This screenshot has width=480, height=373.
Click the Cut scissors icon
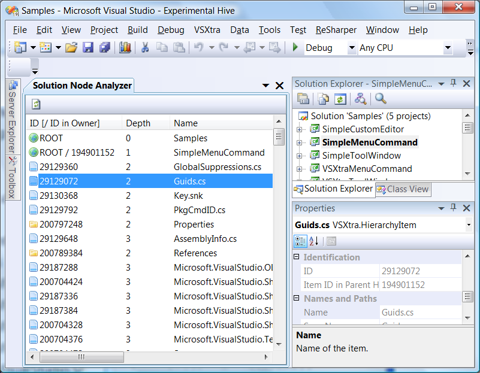pyautogui.click(x=145, y=47)
